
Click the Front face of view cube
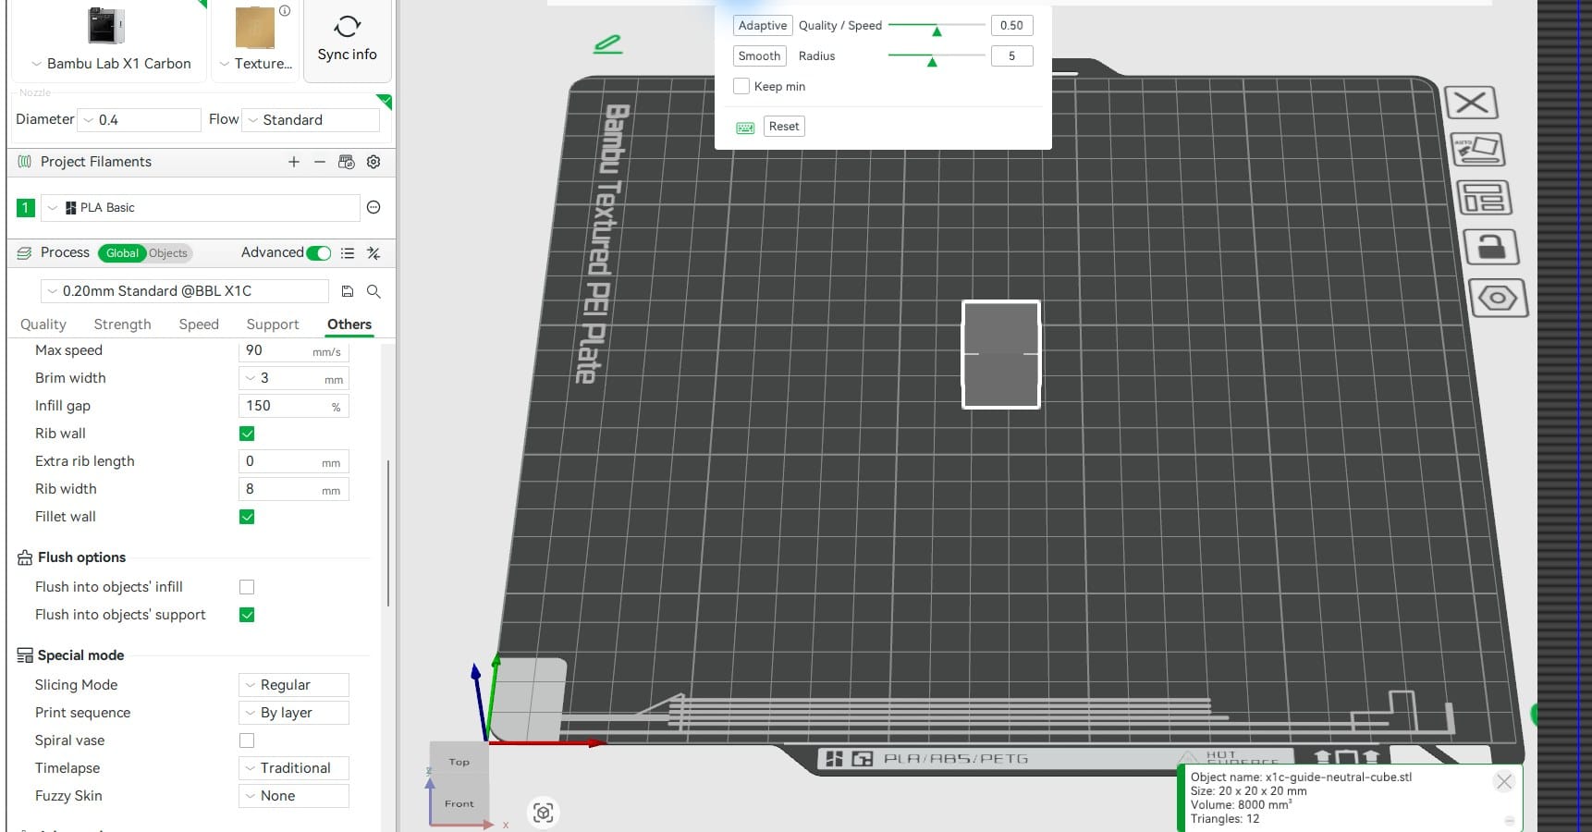459,803
